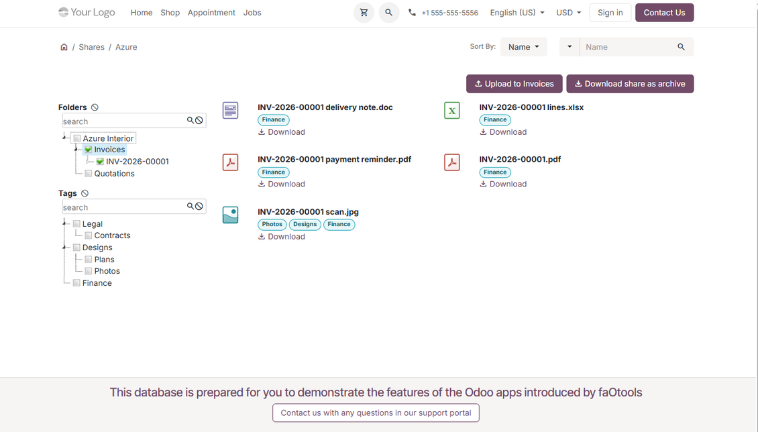Open the USD currency dropdown

coord(569,13)
